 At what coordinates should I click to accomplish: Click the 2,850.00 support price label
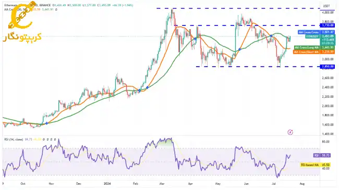(328, 67)
